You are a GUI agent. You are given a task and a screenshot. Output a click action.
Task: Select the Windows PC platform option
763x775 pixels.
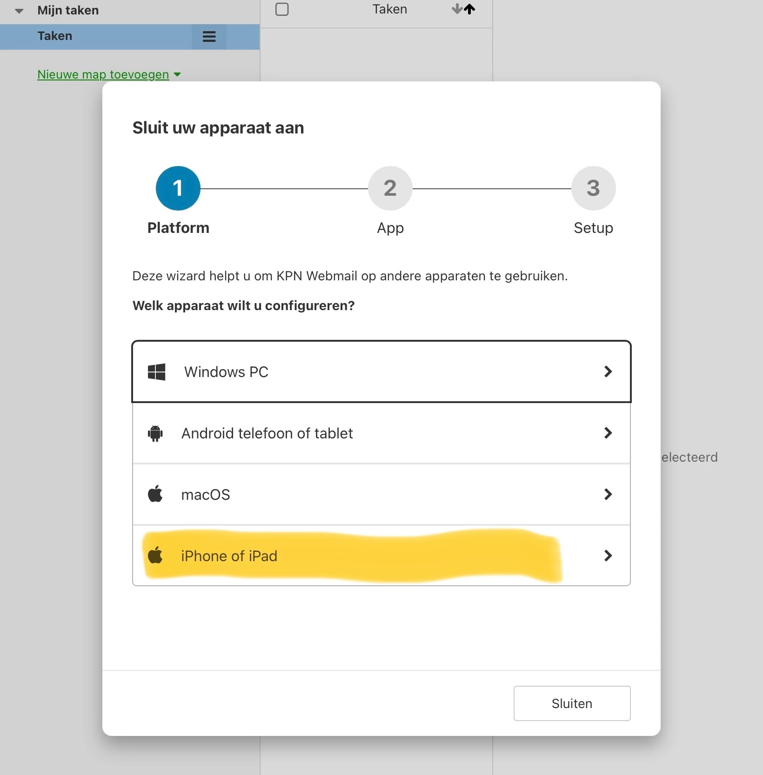(x=381, y=371)
